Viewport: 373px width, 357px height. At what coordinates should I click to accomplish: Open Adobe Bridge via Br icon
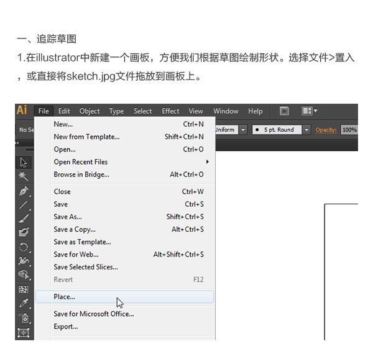click(284, 111)
